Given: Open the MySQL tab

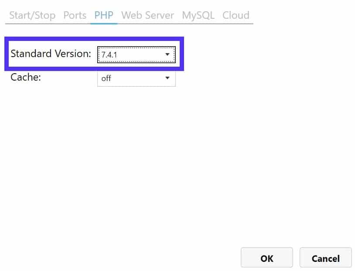Looking at the screenshot, I should [x=198, y=15].
